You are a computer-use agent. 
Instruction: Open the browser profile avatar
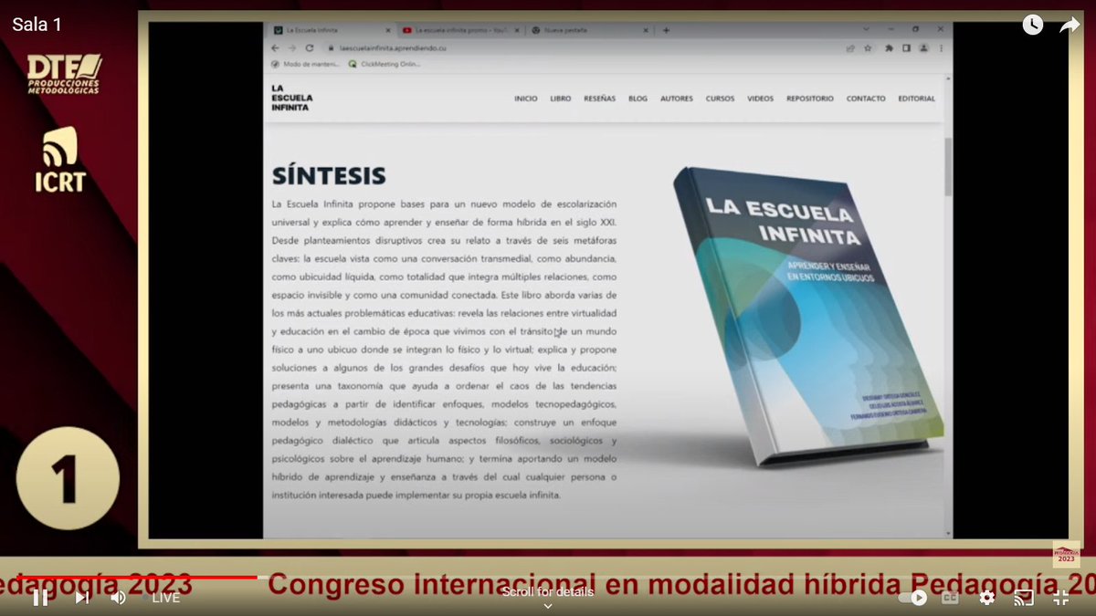[x=923, y=47]
